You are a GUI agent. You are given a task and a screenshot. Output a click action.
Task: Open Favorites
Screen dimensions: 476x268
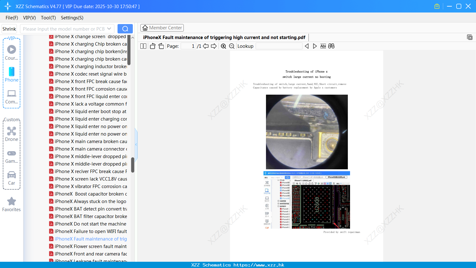pyautogui.click(x=12, y=205)
